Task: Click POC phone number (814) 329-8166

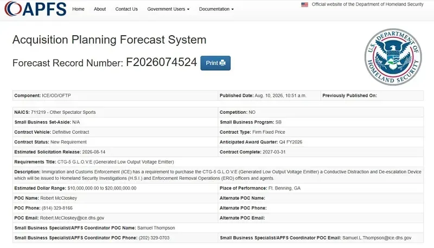Action: click(x=57, y=208)
